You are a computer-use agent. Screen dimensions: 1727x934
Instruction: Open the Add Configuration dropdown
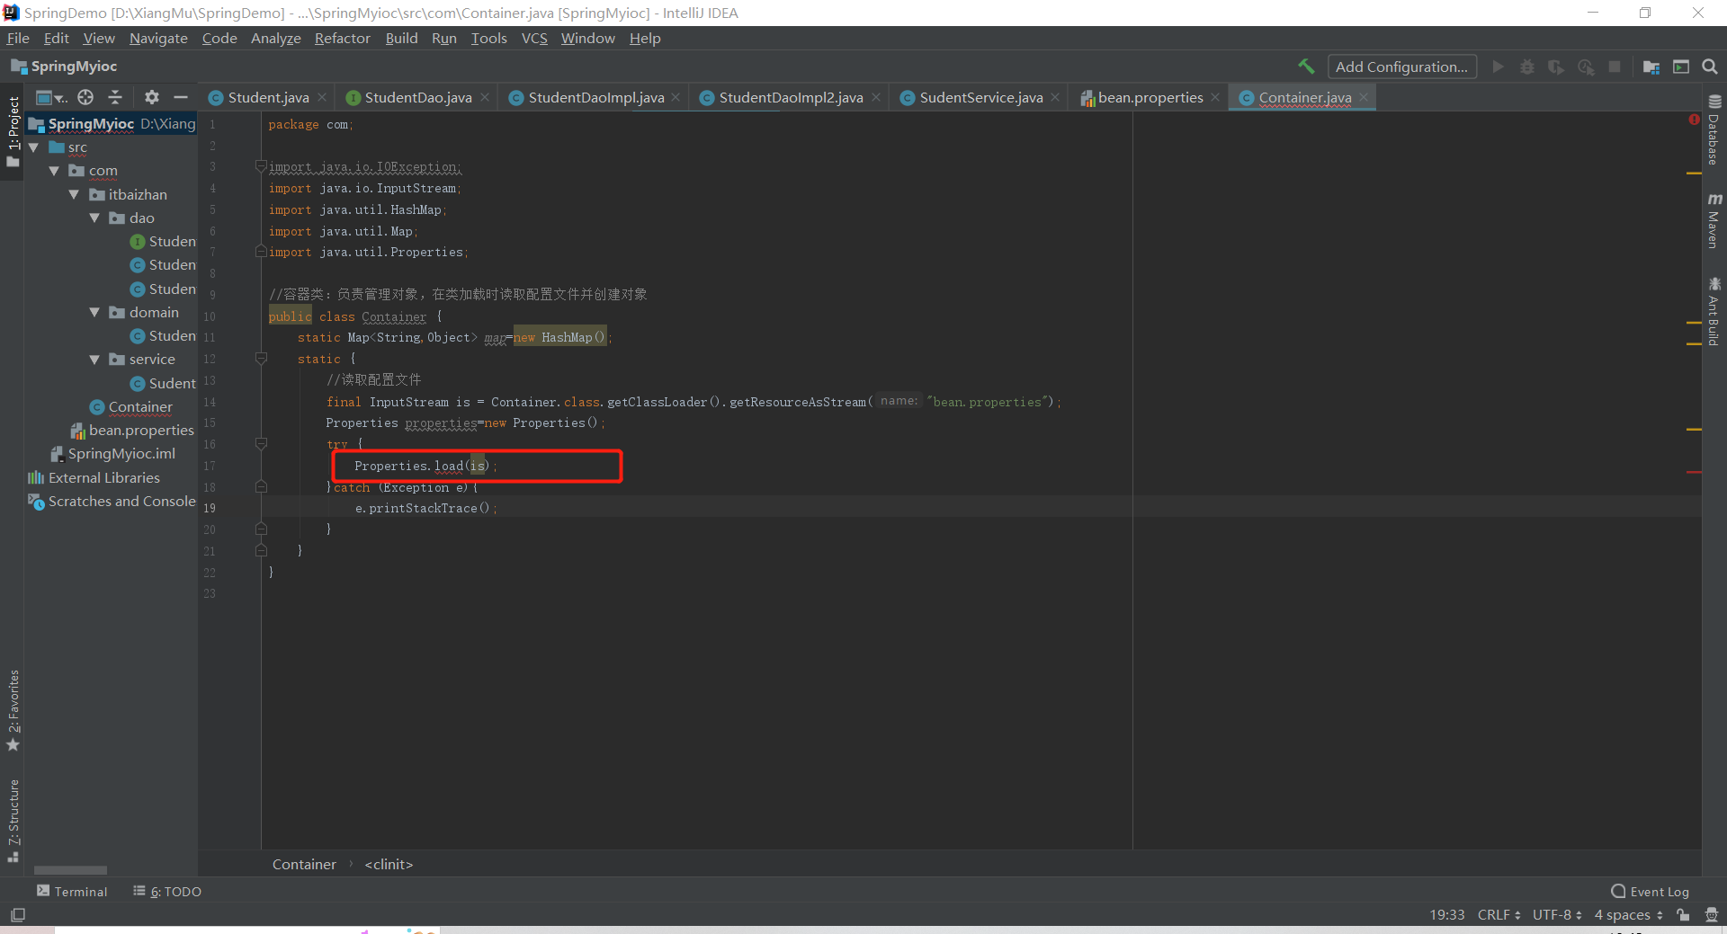point(1401,67)
